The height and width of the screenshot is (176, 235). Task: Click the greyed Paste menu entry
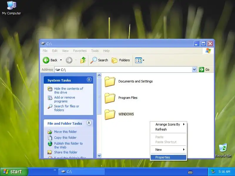point(168,137)
